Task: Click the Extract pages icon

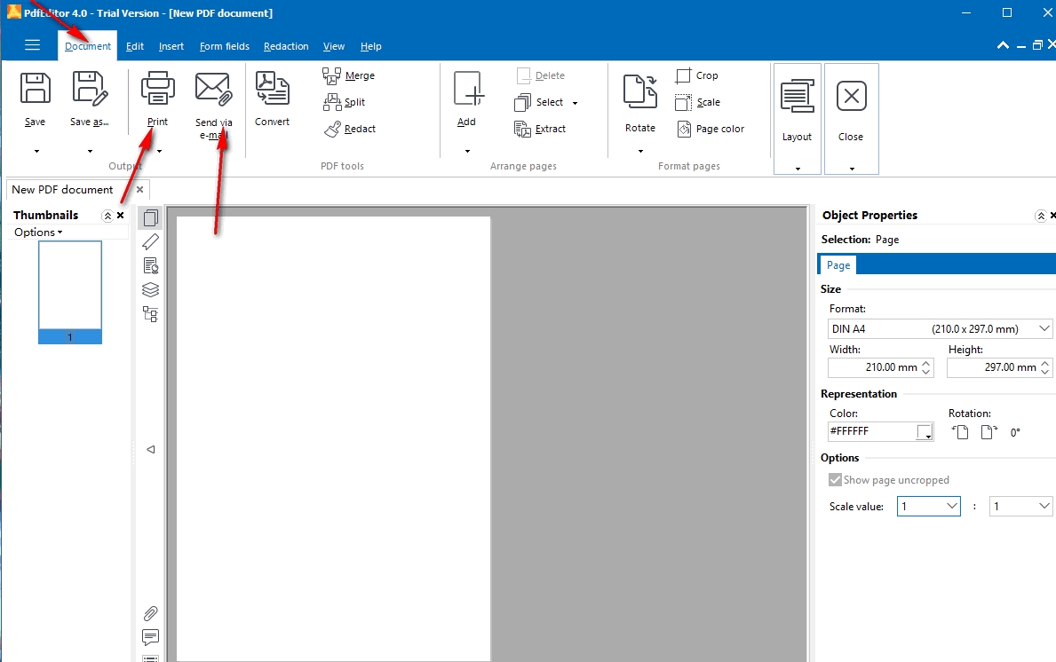Action: point(522,129)
